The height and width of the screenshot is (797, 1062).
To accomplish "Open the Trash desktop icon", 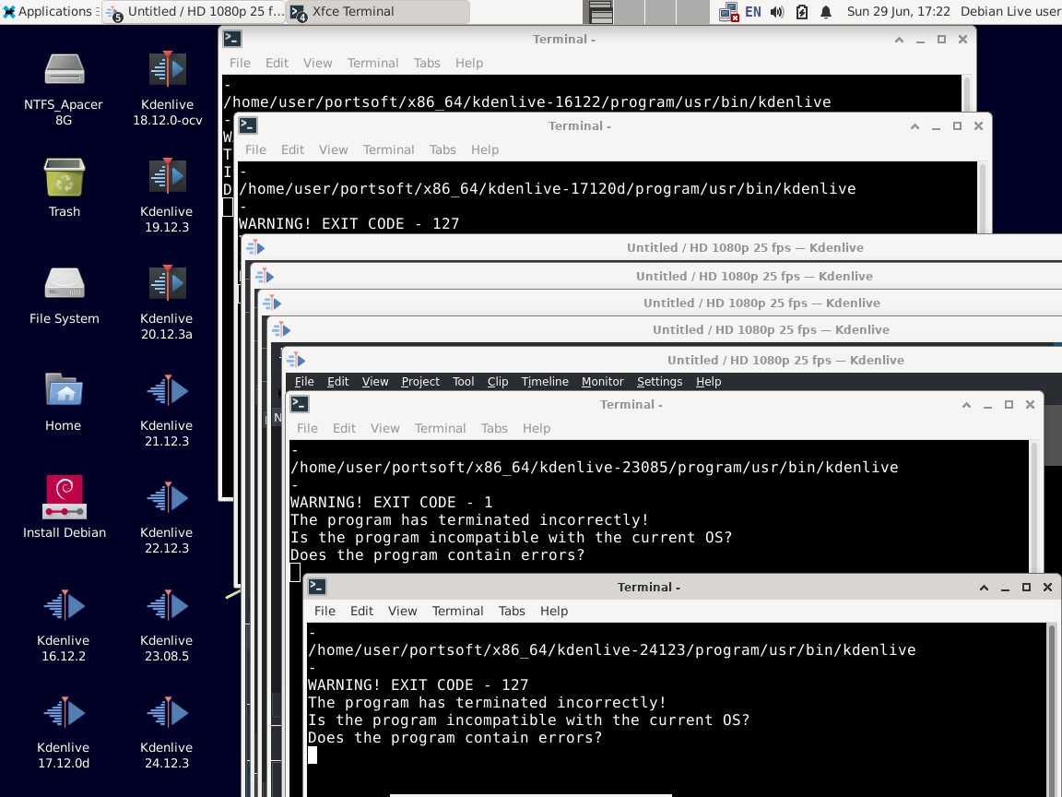I will pyautogui.click(x=64, y=187).
